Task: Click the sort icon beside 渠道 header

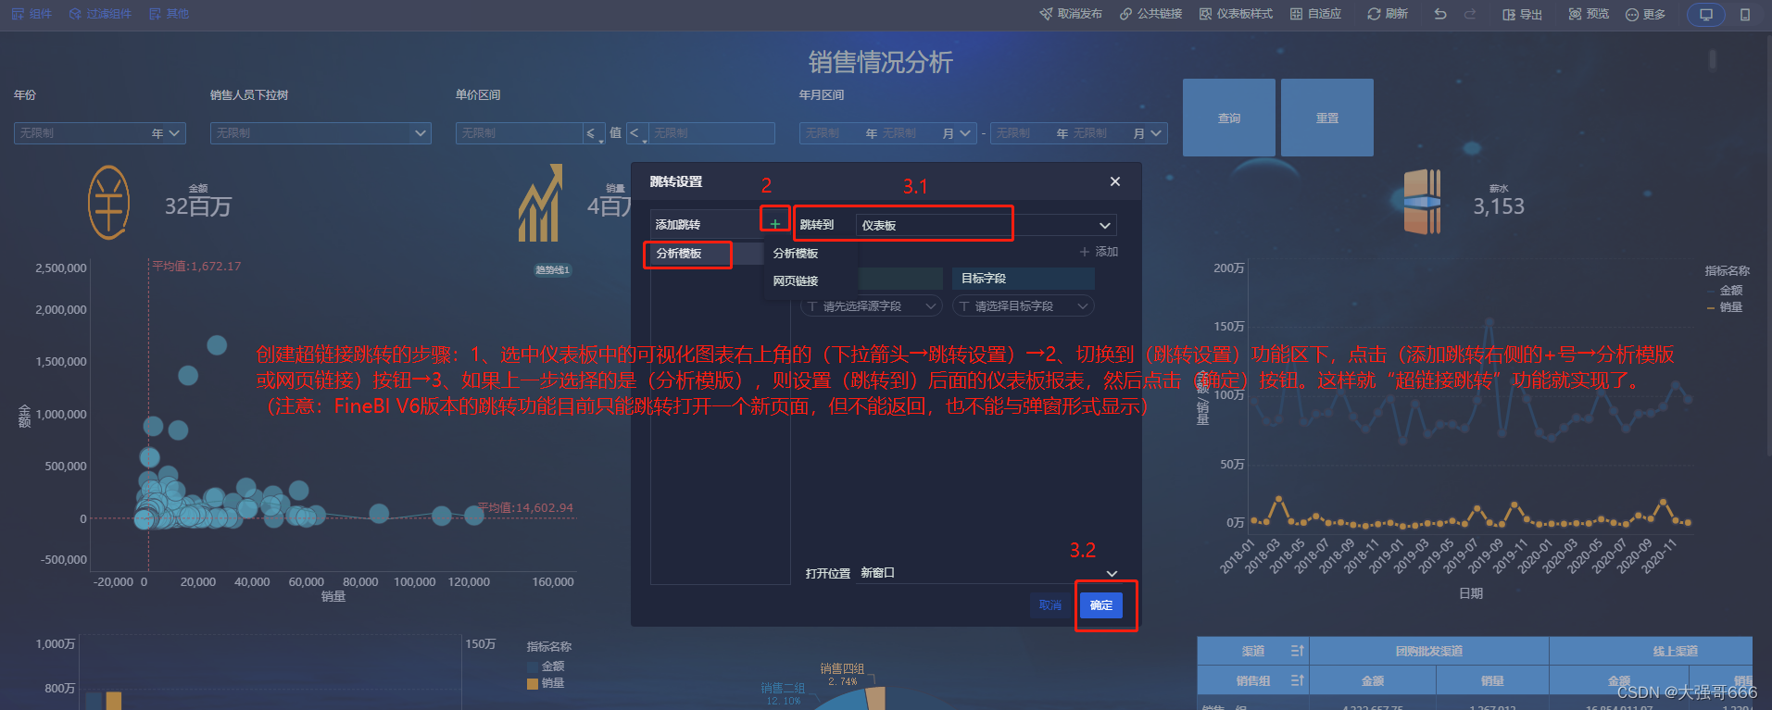Action: (x=1297, y=652)
